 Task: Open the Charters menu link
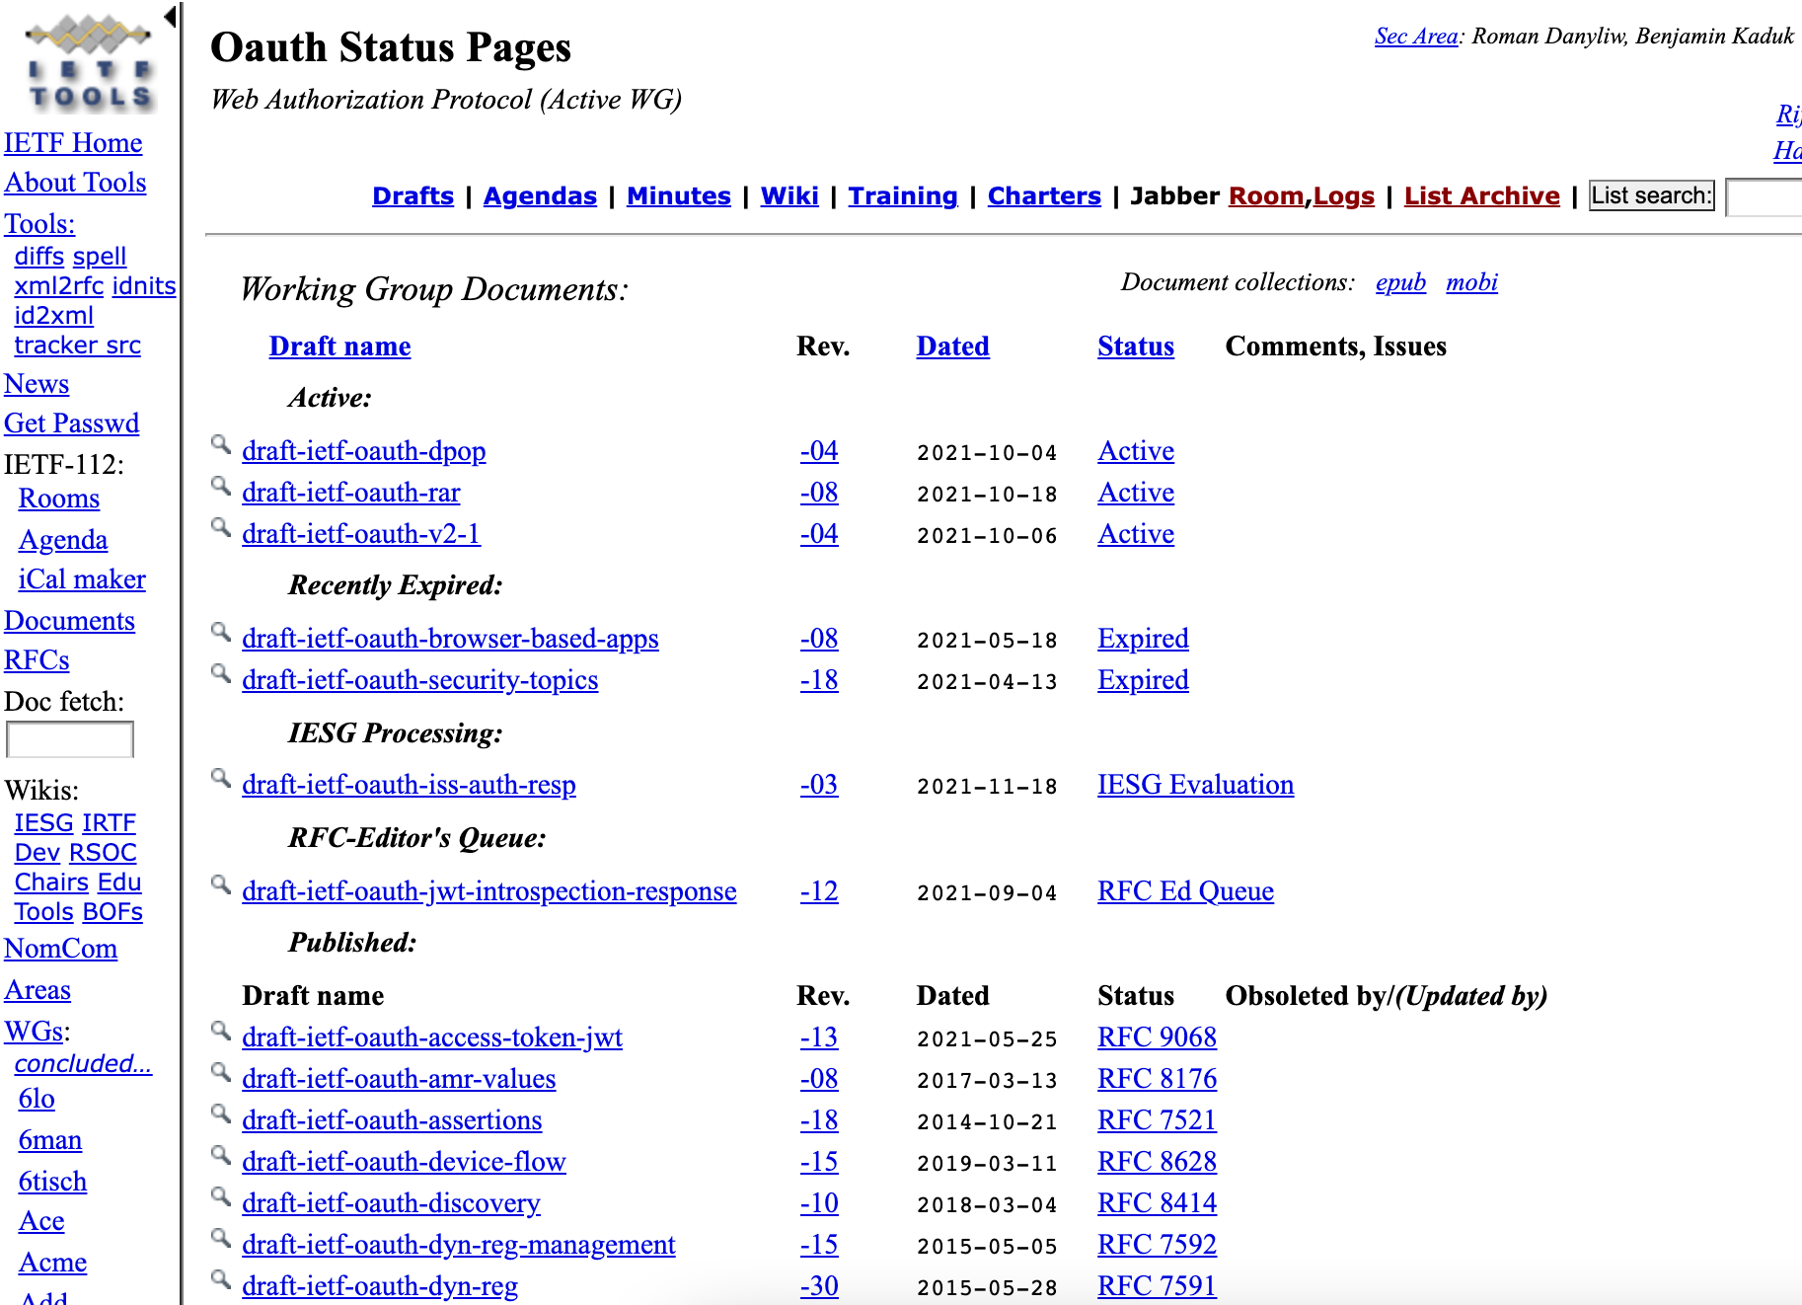click(1044, 195)
